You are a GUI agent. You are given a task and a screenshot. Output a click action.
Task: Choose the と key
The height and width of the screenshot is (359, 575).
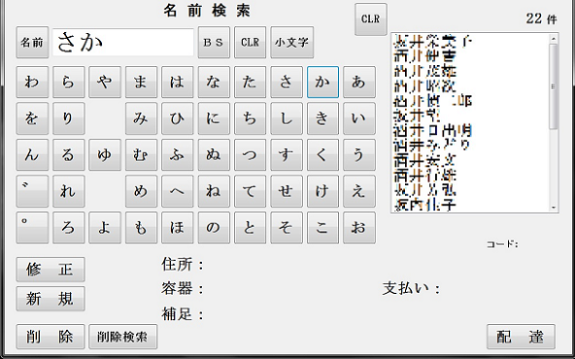pos(250,227)
